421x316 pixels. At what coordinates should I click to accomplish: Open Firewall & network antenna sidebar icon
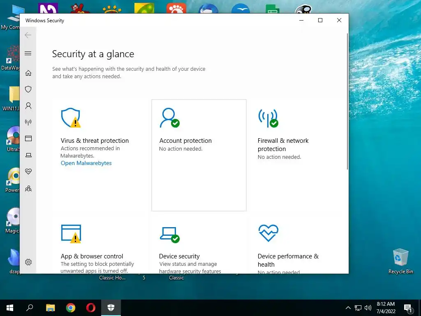28,122
